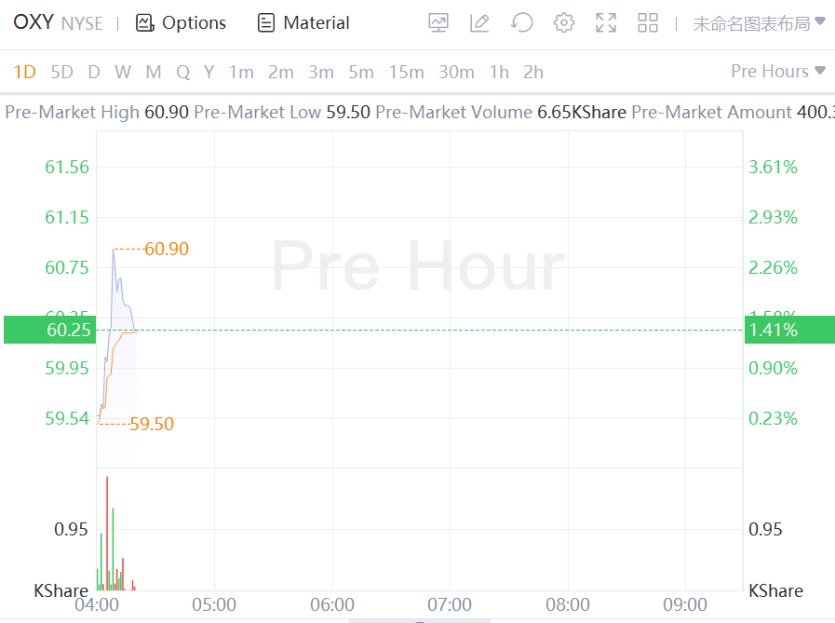Switch to the 15m interval
This screenshot has height=623, width=835.
406,72
